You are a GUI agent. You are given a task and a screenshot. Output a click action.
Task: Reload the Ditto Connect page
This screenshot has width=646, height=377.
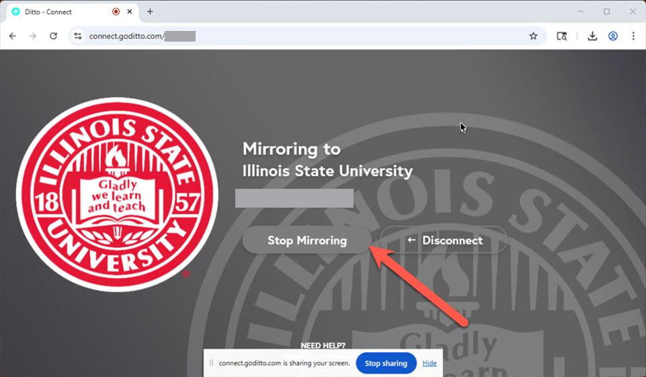click(x=54, y=36)
